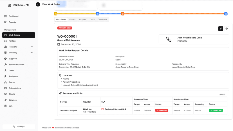Switch to the Assets tab
This screenshot has width=233, height=131.
point(72,19)
